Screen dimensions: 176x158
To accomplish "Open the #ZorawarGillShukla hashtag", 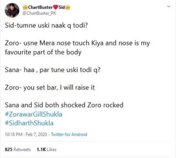I will [33, 114].
